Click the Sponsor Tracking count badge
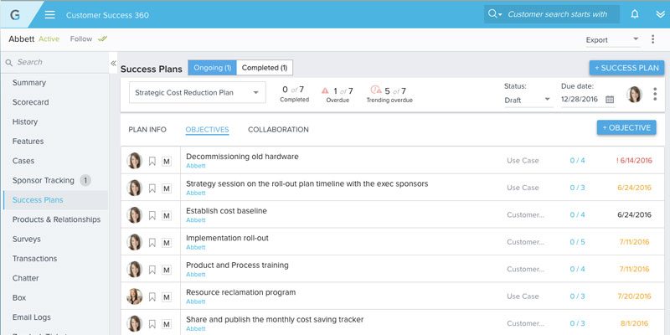 85,180
